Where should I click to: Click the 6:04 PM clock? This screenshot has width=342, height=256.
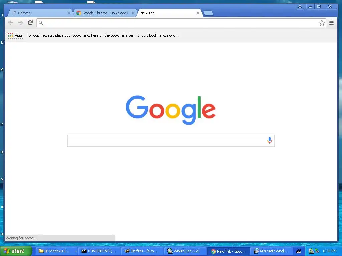coord(330,251)
